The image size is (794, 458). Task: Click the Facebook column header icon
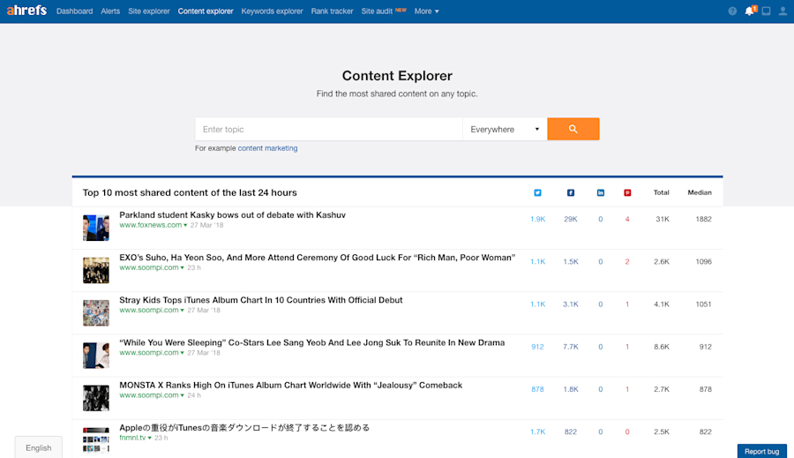point(571,192)
